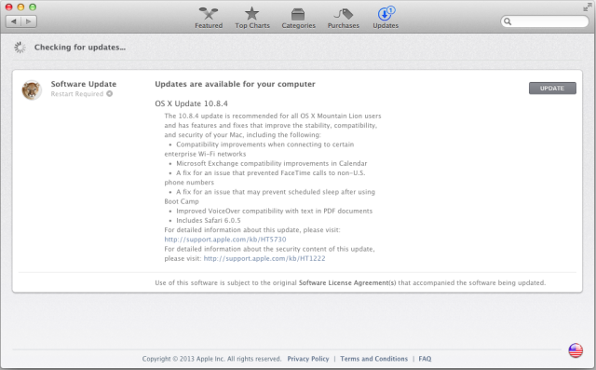This screenshot has height=370, width=596.
Task: Click the US flag country selector
Action: [x=576, y=350]
